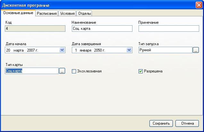
Task: Open the Тип карты browse (...) button
Action: point(62,71)
